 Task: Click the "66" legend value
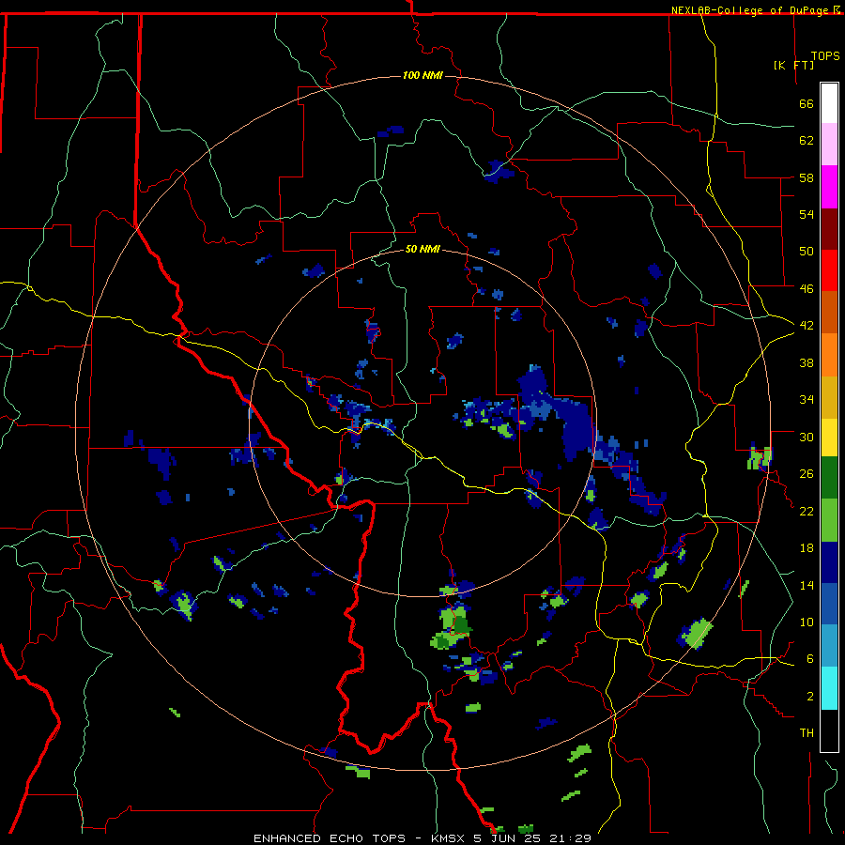807,103
